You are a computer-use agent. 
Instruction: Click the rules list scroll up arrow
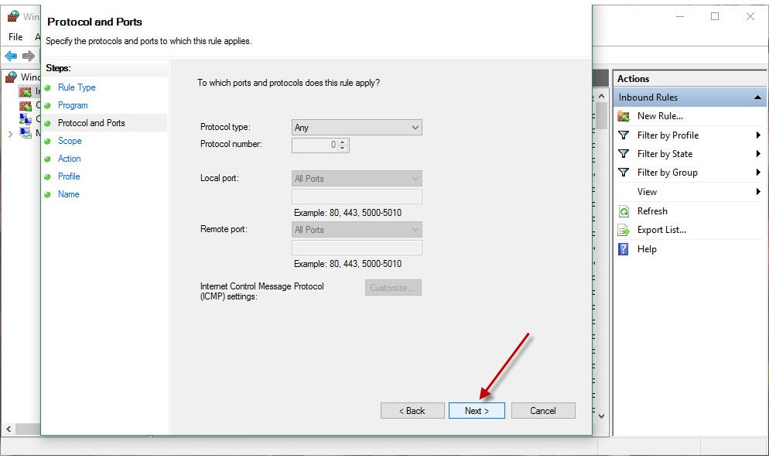pyautogui.click(x=601, y=97)
